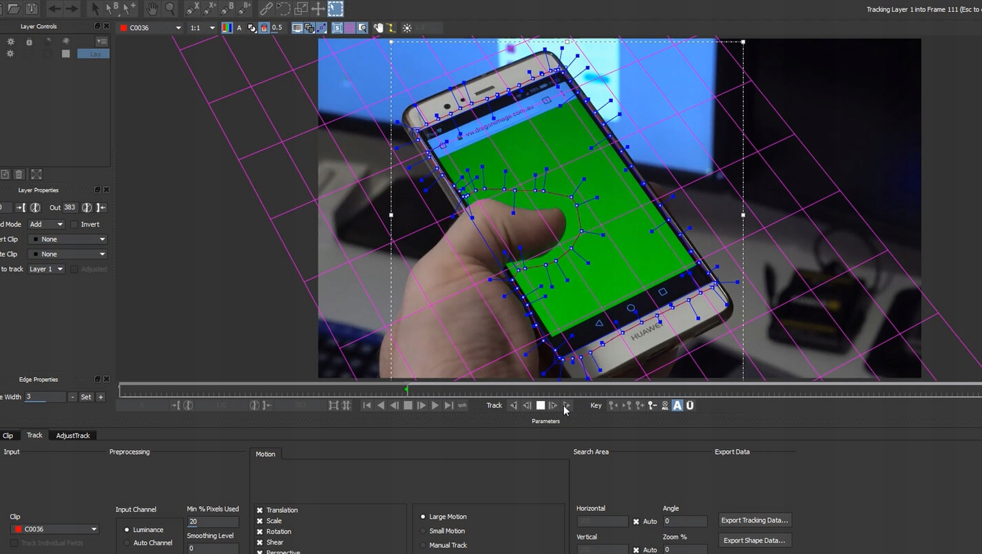The width and height of the screenshot is (982, 554).
Task: Switch to the Clip tab
Action: click(x=8, y=435)
